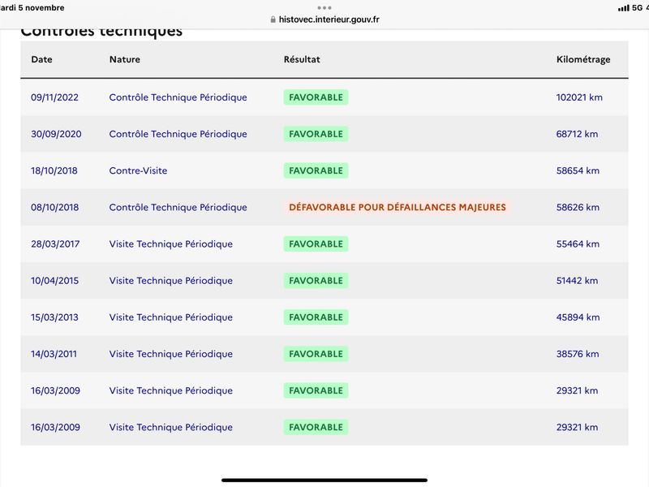Viewport: 649px width, 487px height.
Task: Select the 09/11/2022 inspection date
Action: coord(54,97)
